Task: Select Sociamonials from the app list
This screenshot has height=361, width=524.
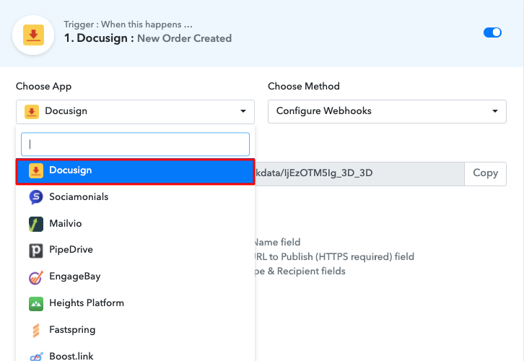Action: coord(135,197)
